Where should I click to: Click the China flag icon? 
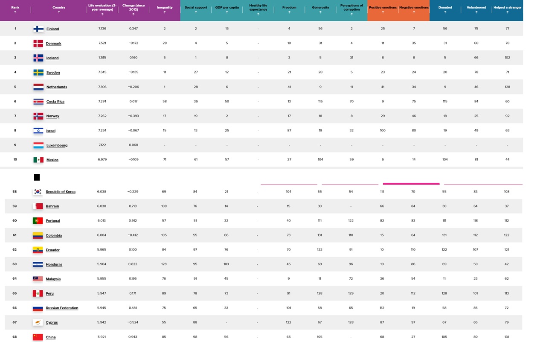coord(38,337)
